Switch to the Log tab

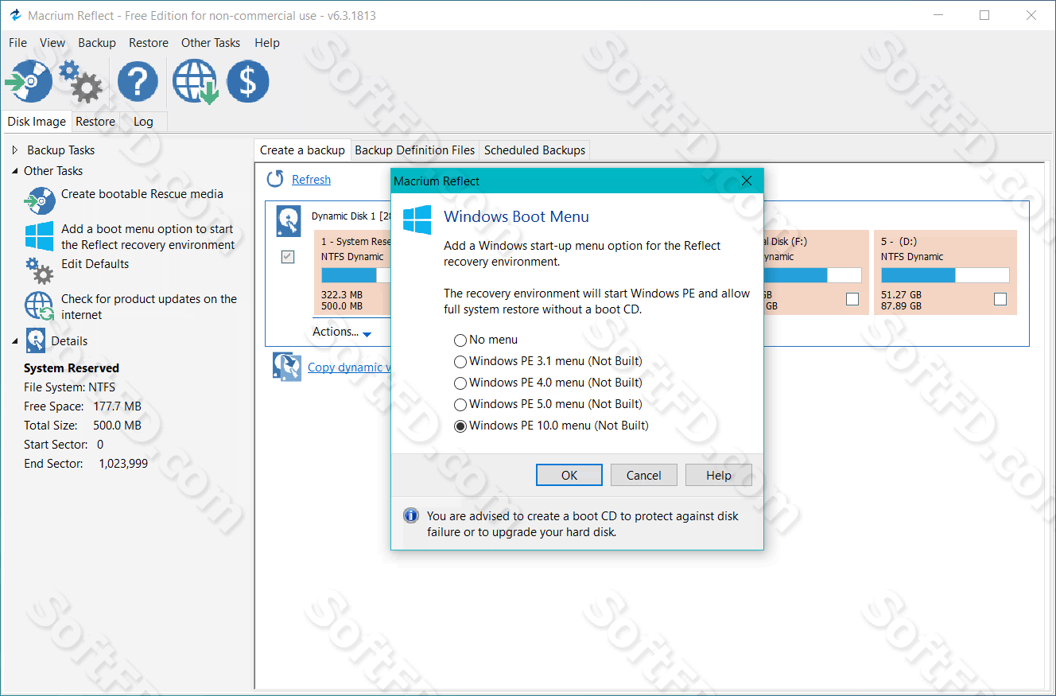(143, 122)
